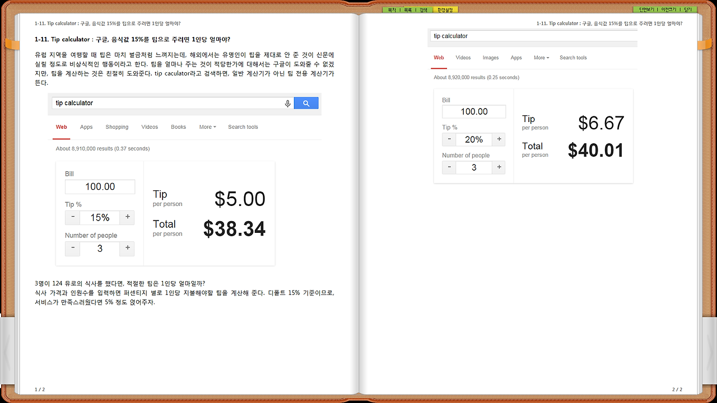Open the Web tab on page 2
This screenshot has height=403, width=717.
[x=439, y=58]
